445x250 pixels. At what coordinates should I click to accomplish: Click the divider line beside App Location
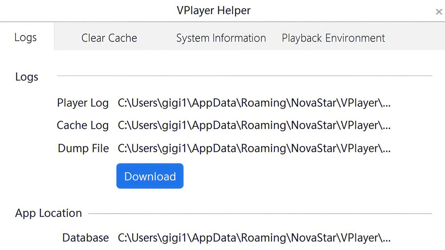coord(260,214)
